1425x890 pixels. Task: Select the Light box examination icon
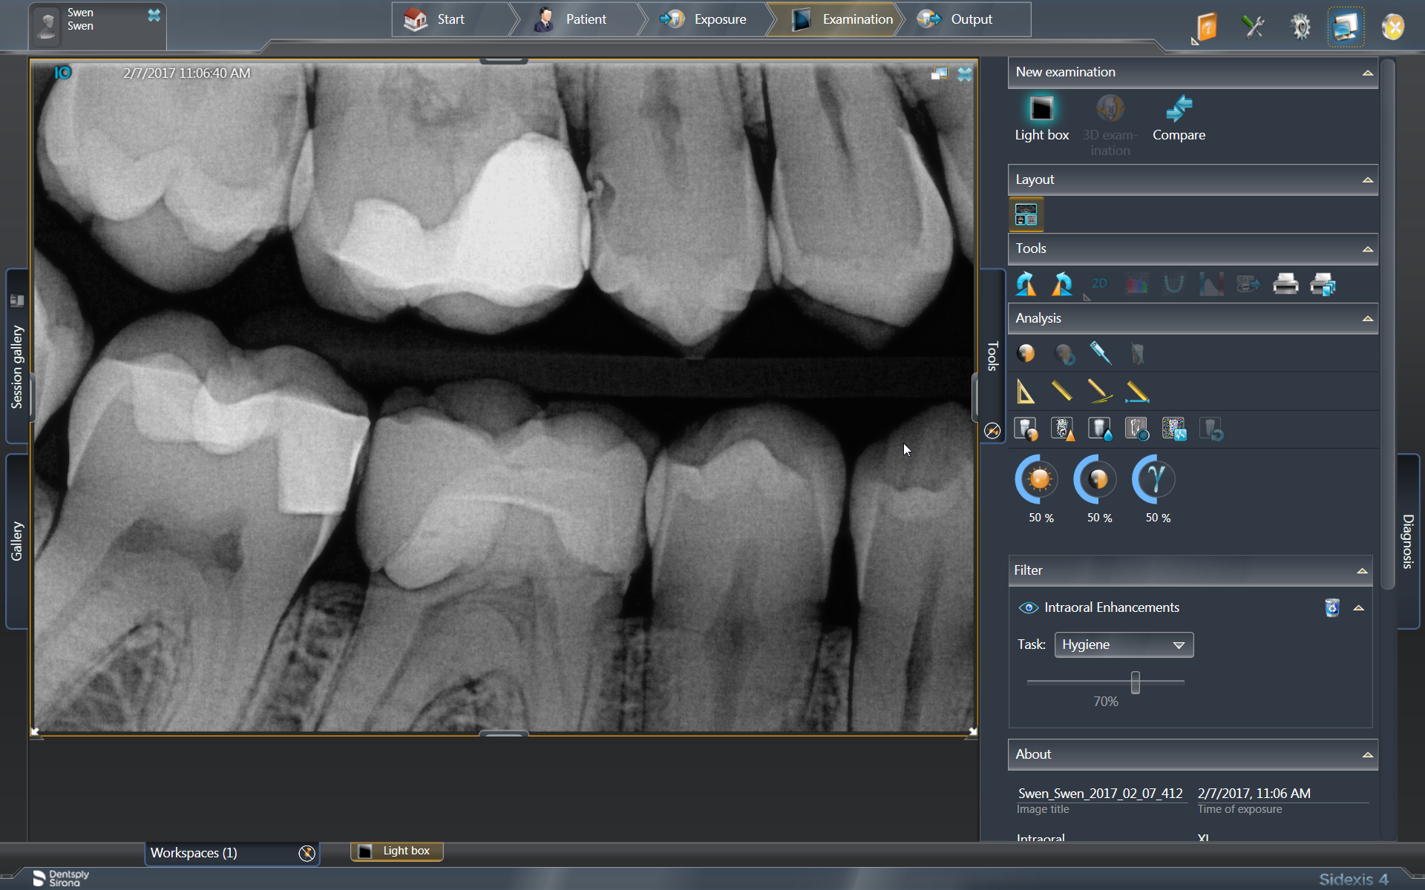1041,110
